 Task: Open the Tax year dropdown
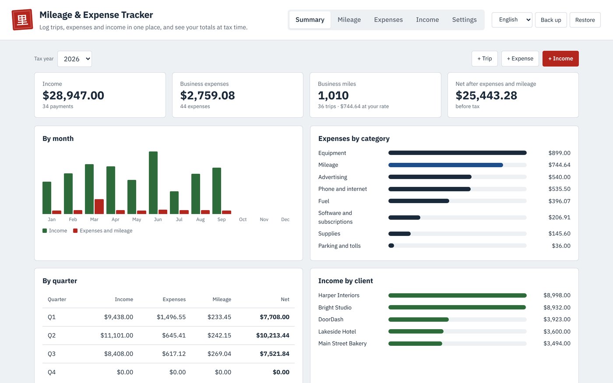click(74, 59)
